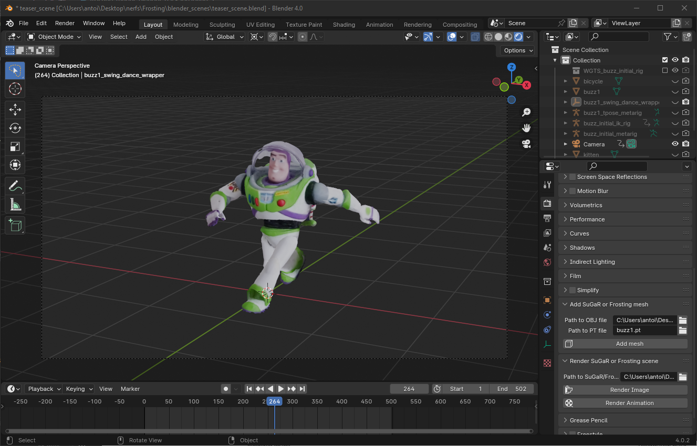Choose the Annotate tool
This screenshot has width=697, height=446.
tap(15, 186)
